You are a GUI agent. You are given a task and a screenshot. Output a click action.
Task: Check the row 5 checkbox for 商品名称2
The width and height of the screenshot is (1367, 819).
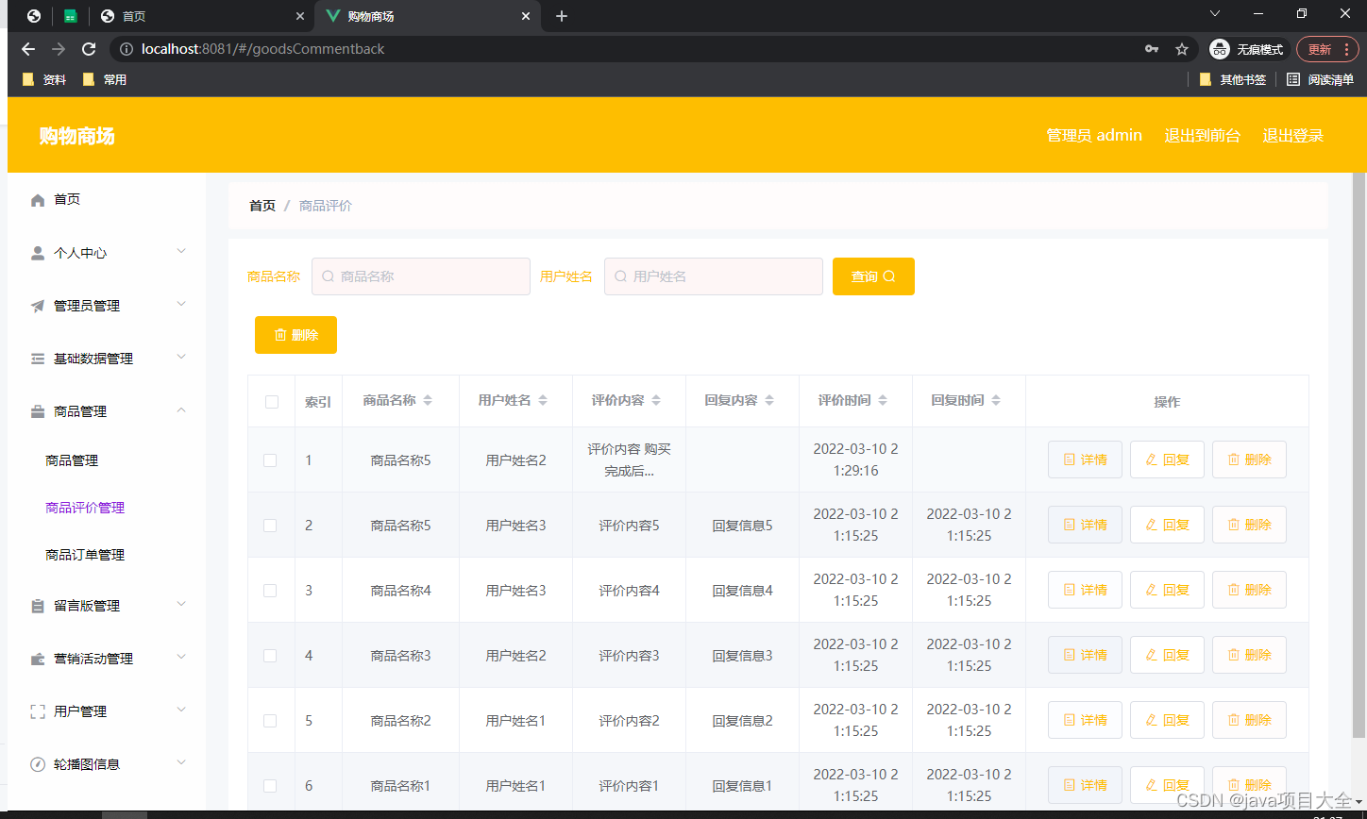270,721
